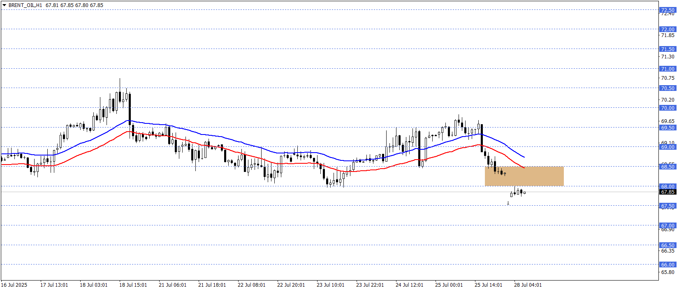Click the 70.75 price scale value
679x290 pixels.
[667, 78]
